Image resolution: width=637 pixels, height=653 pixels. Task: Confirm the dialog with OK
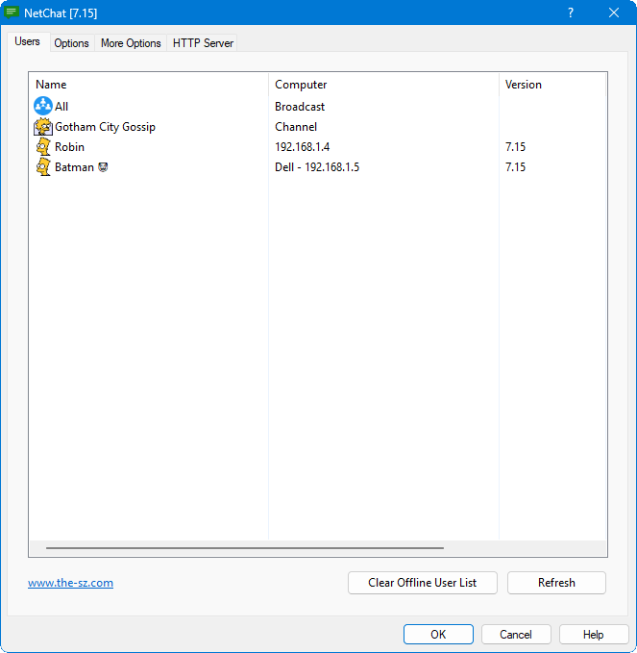pyautogui.click(x=438, y=635)
